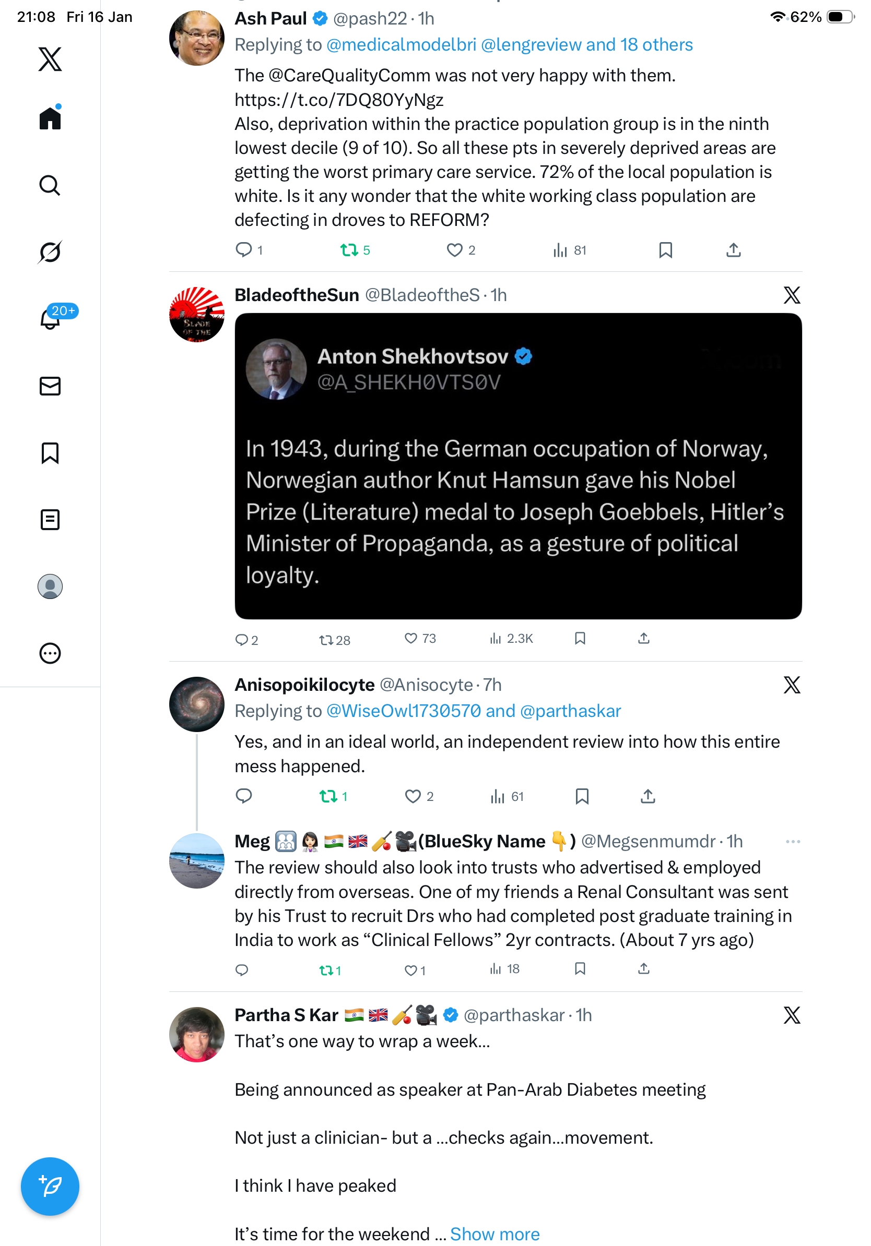
Task: Open the Anton Shekhovtsov screenshot image
Action: tap(518, 465)
